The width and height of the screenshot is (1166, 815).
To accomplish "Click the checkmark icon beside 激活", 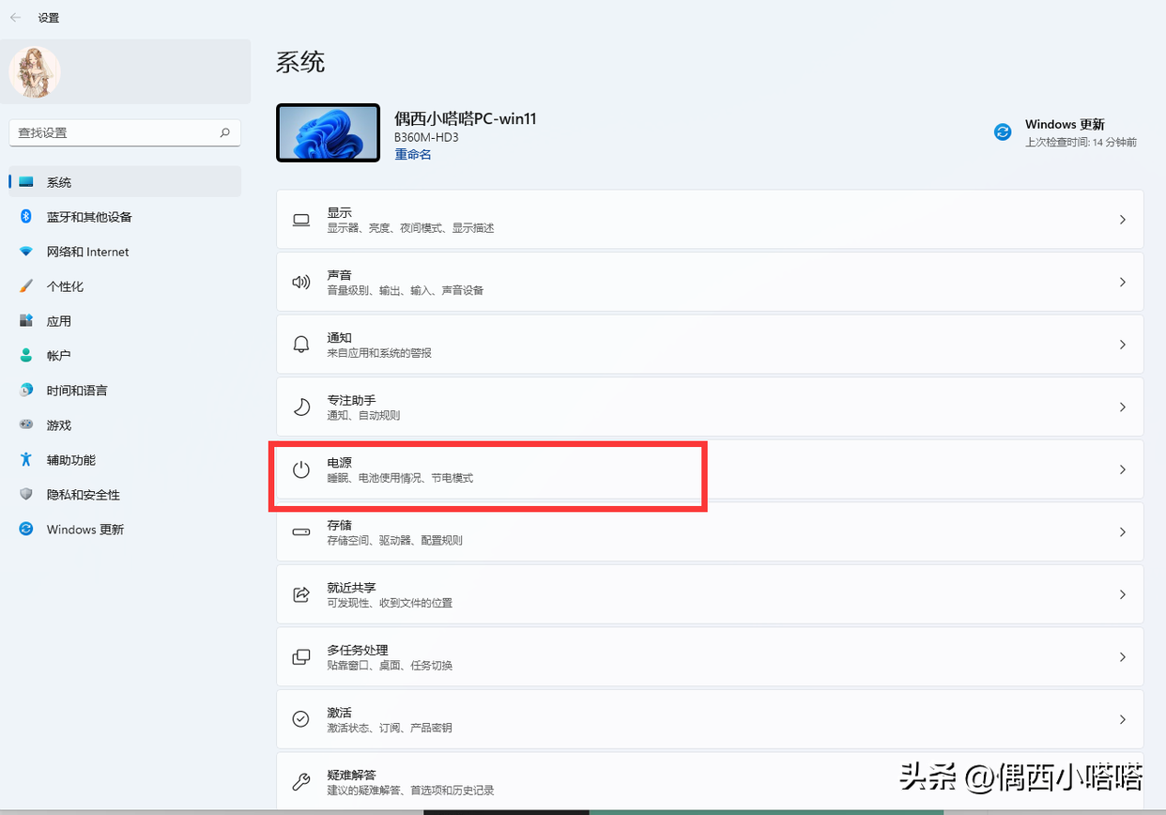I will (x=301, y=719).
